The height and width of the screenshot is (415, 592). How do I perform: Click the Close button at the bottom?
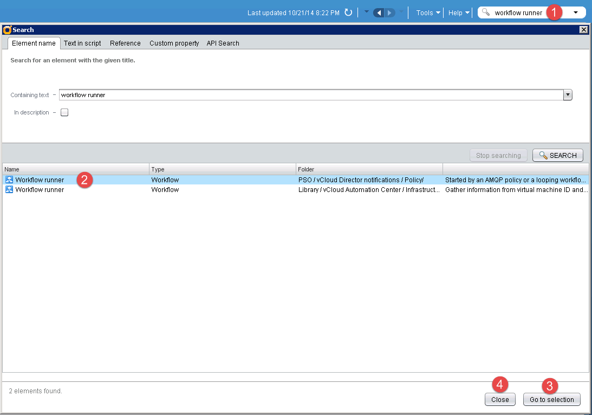(x=500, y=400)
